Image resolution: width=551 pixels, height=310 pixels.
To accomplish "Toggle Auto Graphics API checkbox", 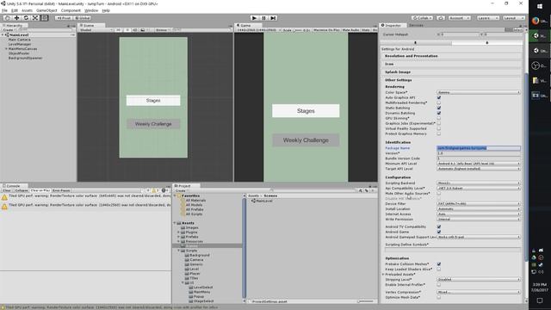I will tap(439, 97).
